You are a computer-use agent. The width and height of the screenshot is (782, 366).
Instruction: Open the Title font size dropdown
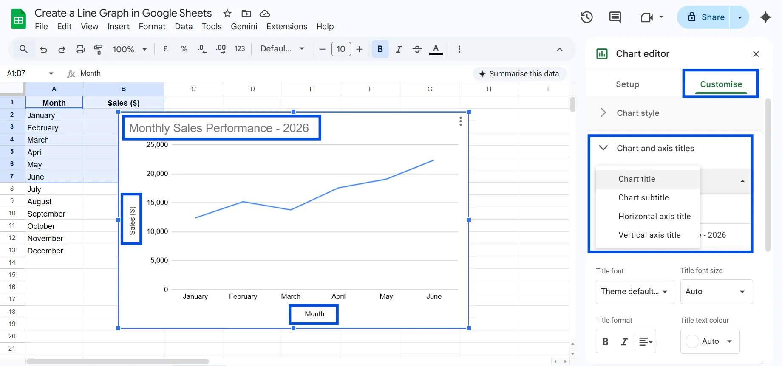(x=716, y=292)
